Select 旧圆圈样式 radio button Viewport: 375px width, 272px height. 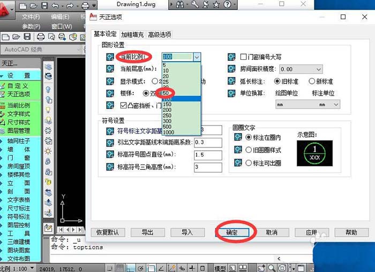pyautogui.click(x=249, y=150)
